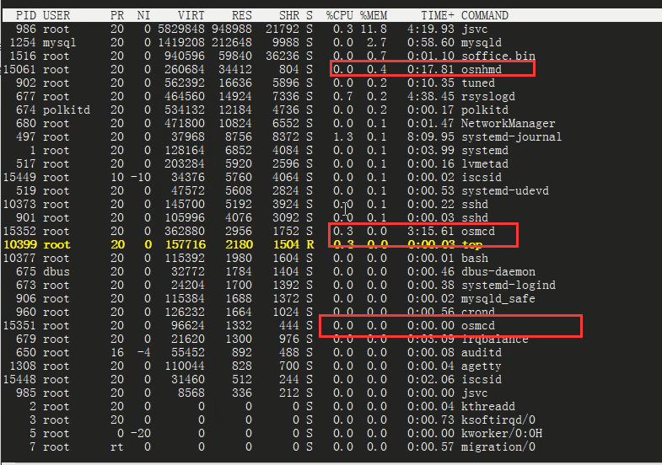Click the dbus-daemon command entry
Viewport: 662px width, 465px height.
coord(498,271)
